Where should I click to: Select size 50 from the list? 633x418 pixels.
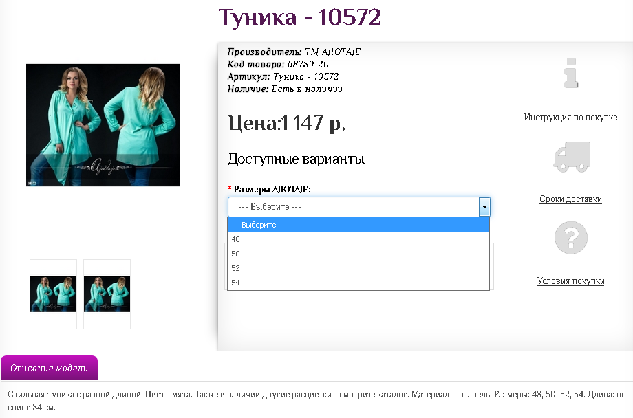tap(358, 254)
